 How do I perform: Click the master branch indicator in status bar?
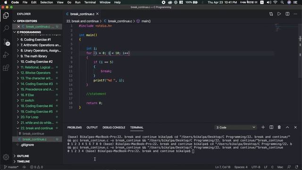[11, 167]
